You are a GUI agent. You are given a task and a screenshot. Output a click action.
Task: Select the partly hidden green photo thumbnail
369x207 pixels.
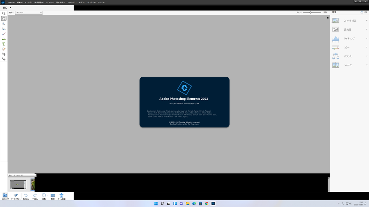pyautogui.click(x=33, y=185)
